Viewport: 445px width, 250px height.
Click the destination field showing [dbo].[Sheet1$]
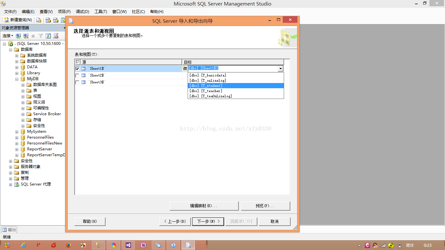pyautogui.click(x=233, y=68)
